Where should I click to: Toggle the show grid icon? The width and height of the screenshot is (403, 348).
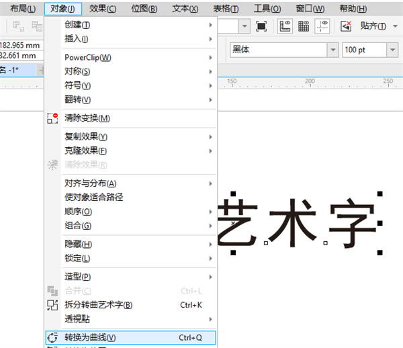pos(304,26)
